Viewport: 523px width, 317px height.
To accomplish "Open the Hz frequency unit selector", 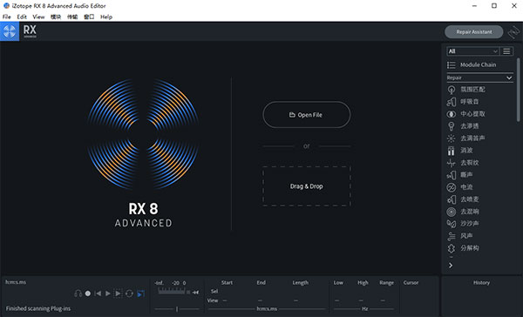I will tap(365, 308).
